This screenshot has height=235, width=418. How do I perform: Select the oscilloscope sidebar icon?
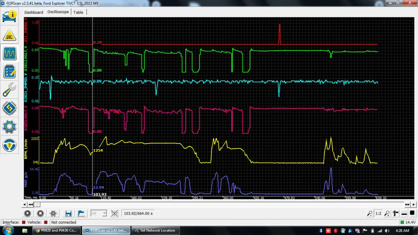[9, 53]
